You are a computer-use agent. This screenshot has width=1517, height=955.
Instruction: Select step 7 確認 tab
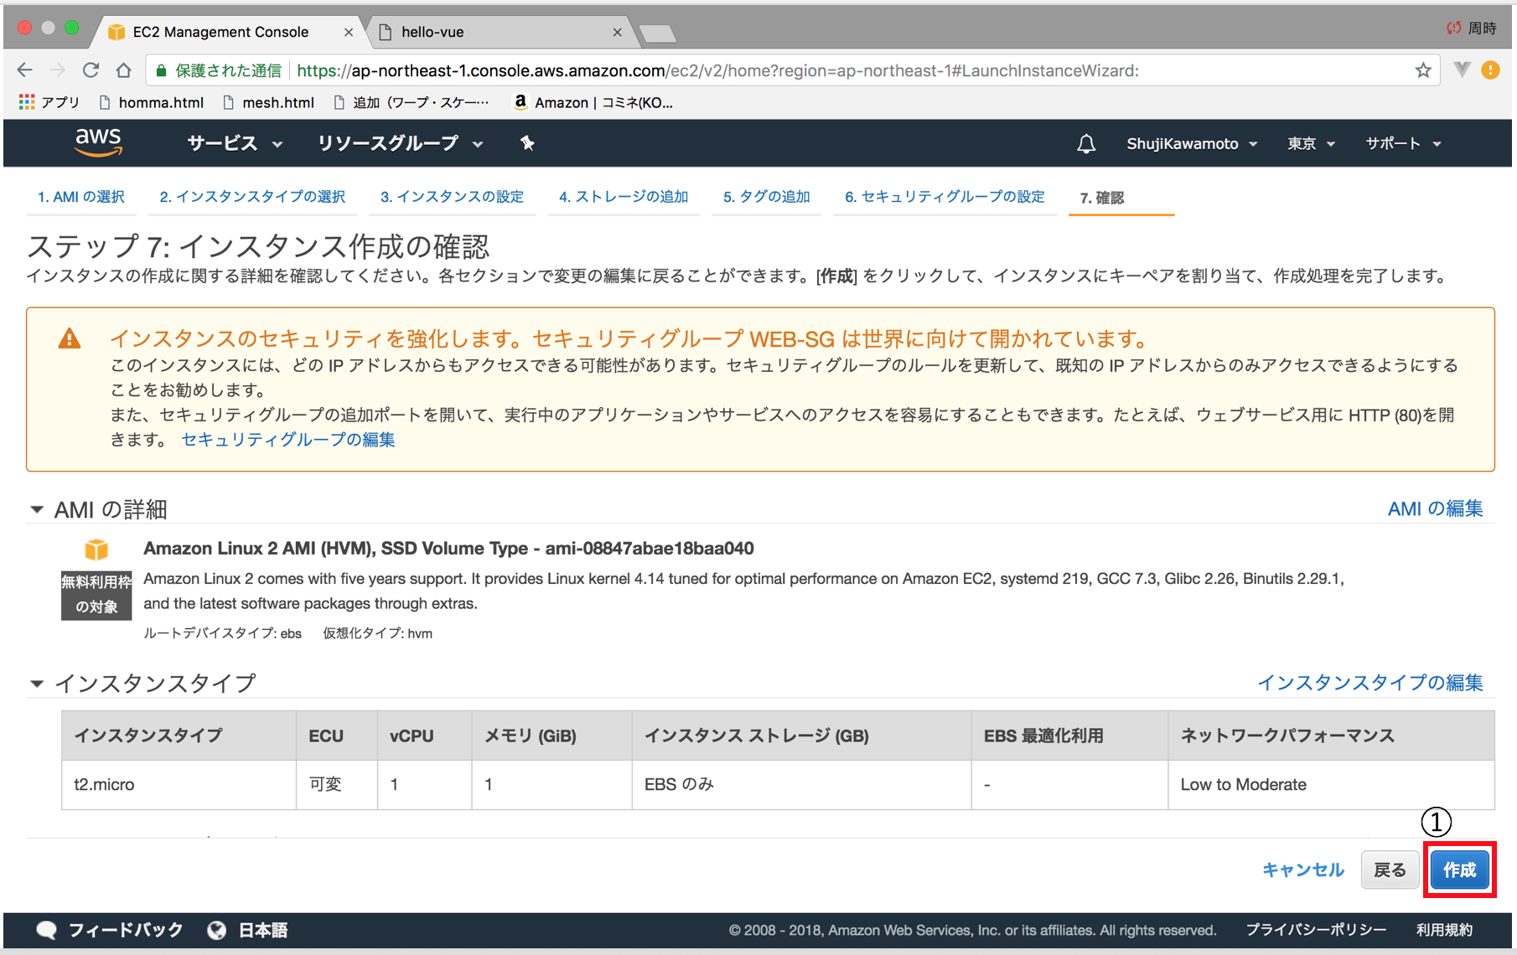[x=1102, y=198]
